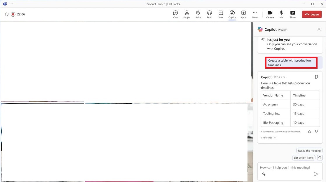Click the 30 days timeline cell
The image size is (326, 182).
point(305,104)
